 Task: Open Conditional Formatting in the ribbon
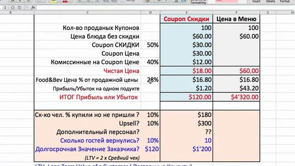(198, 2)
